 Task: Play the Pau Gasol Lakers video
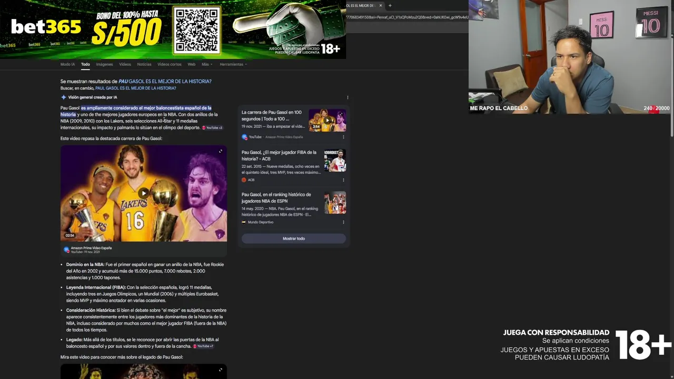[x=144, y=193]
